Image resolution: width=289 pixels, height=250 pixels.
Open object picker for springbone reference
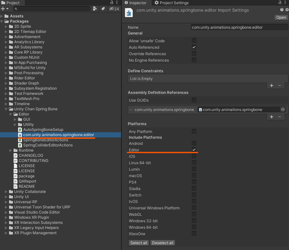pos(283,110)
